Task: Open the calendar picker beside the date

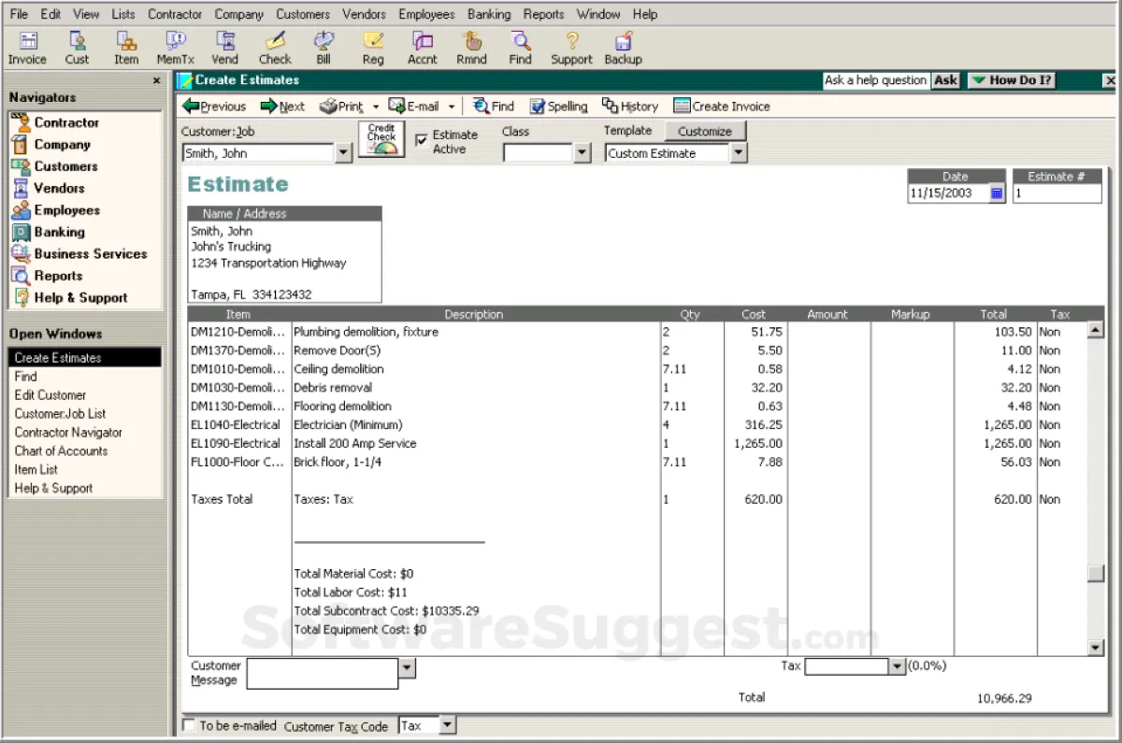Action: click(997, 193)
